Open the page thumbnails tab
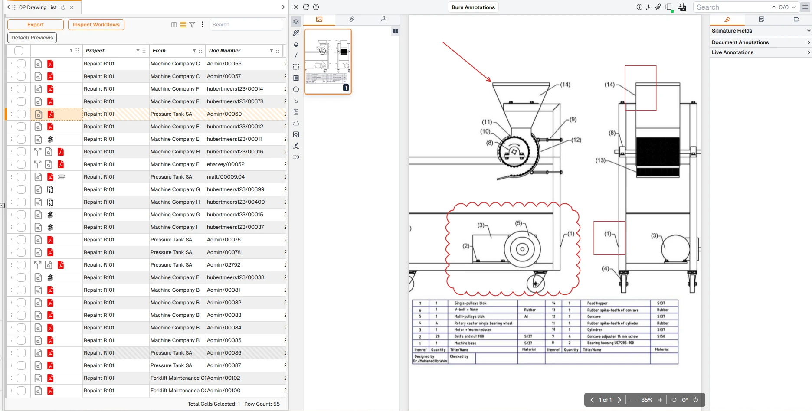812x411 pixels. point(319,20)
